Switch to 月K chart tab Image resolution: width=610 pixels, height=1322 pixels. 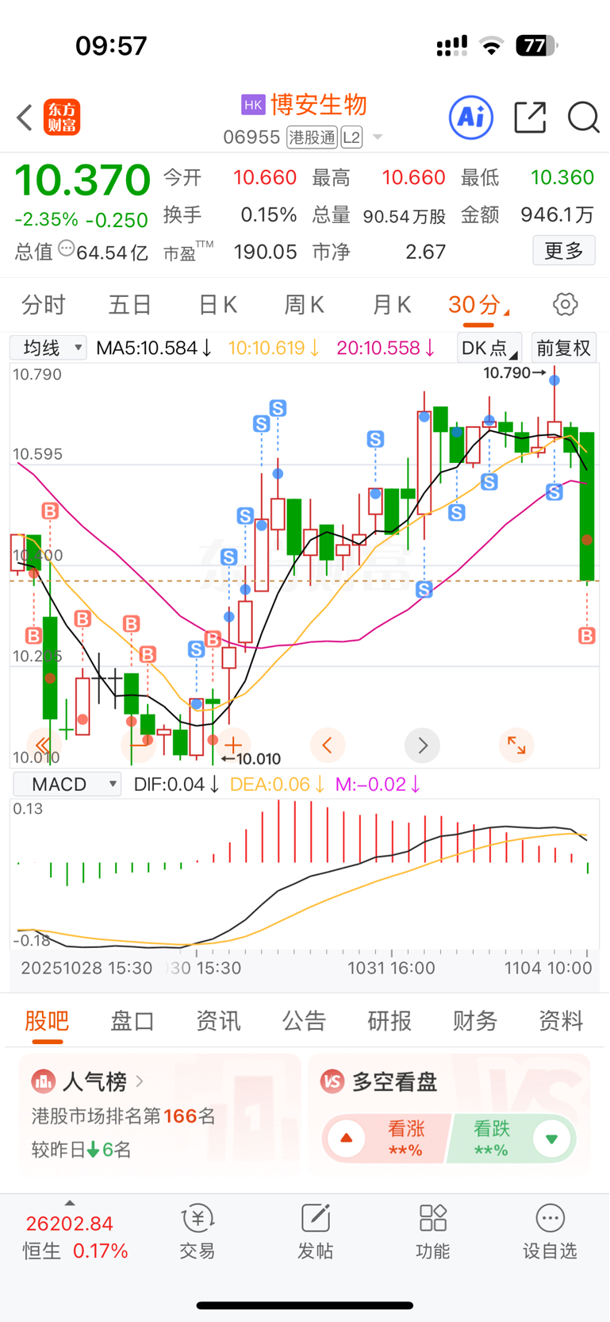point(392,304)
